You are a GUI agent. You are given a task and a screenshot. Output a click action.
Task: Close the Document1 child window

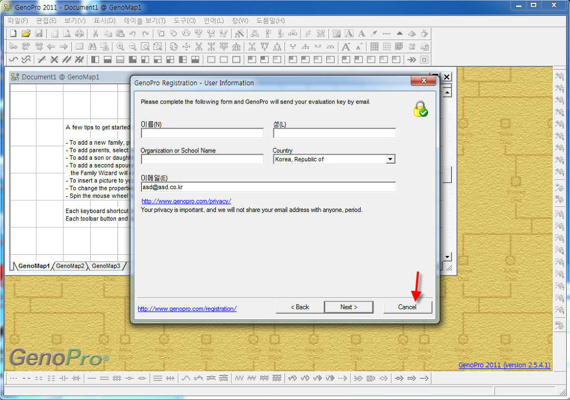pyautogui.click(x=447, y=77)
